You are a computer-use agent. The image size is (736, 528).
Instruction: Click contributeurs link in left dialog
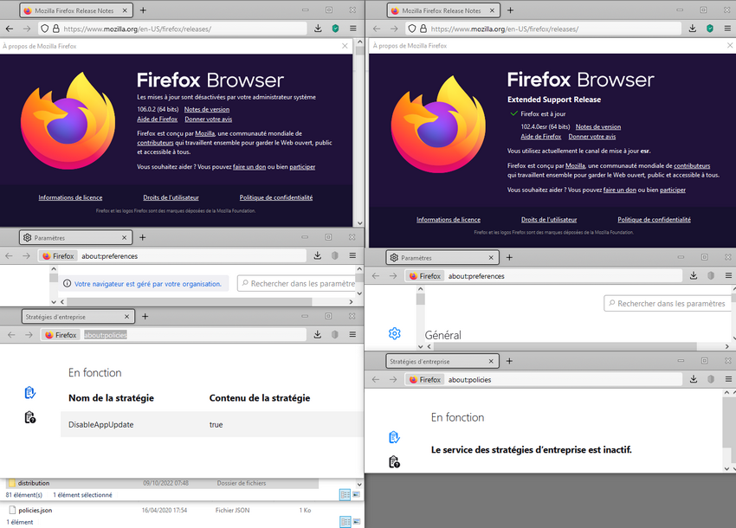(155, 143)
